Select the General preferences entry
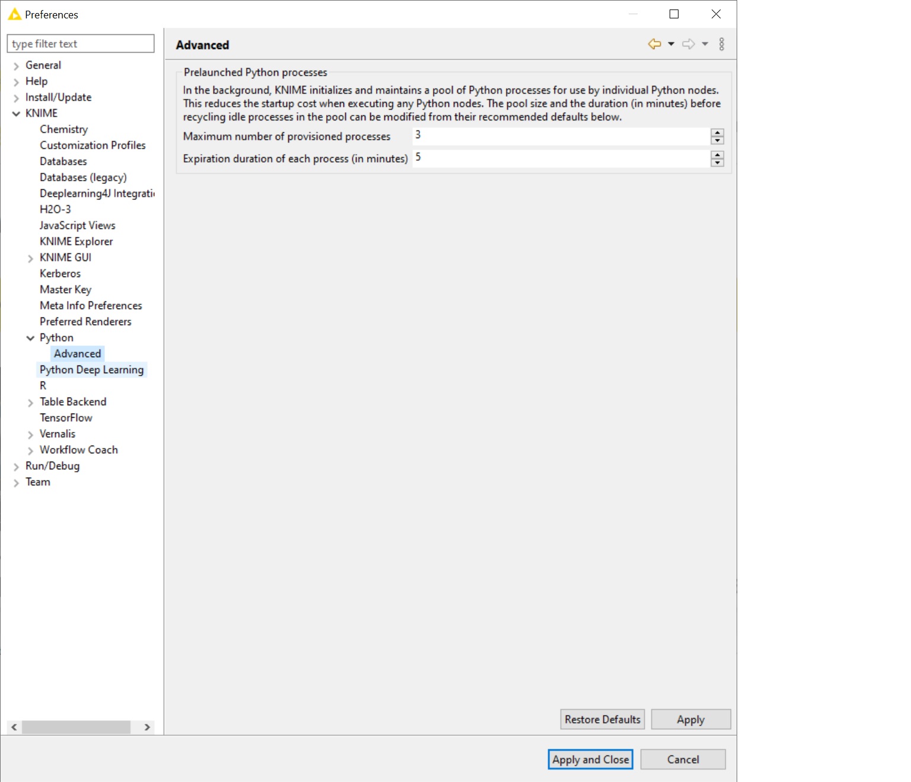The width and height of the screenshot is (911, 782). point(43,65)
